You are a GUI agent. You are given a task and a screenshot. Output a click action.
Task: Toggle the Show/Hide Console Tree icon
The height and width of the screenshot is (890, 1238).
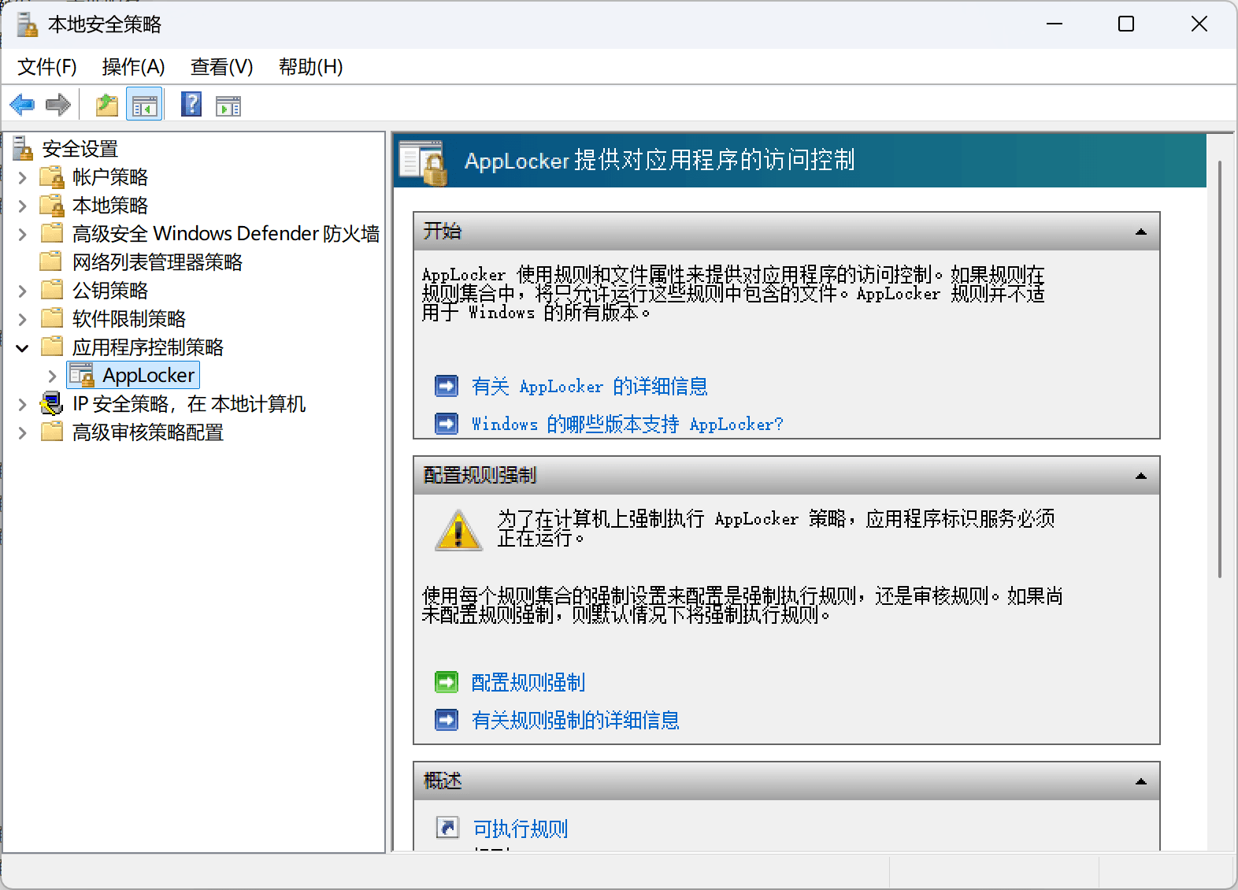144,105
